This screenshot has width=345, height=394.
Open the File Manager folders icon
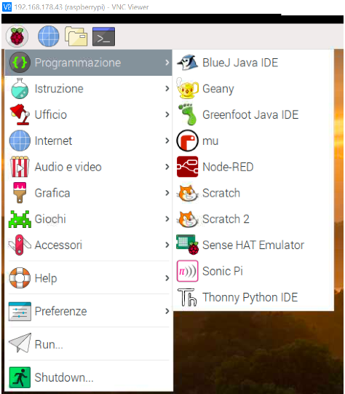point(76,36)
